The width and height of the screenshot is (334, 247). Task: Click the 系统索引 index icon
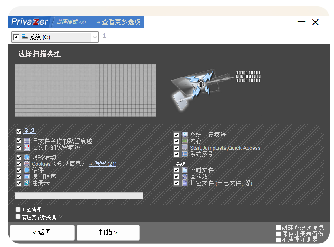[185, 154]
